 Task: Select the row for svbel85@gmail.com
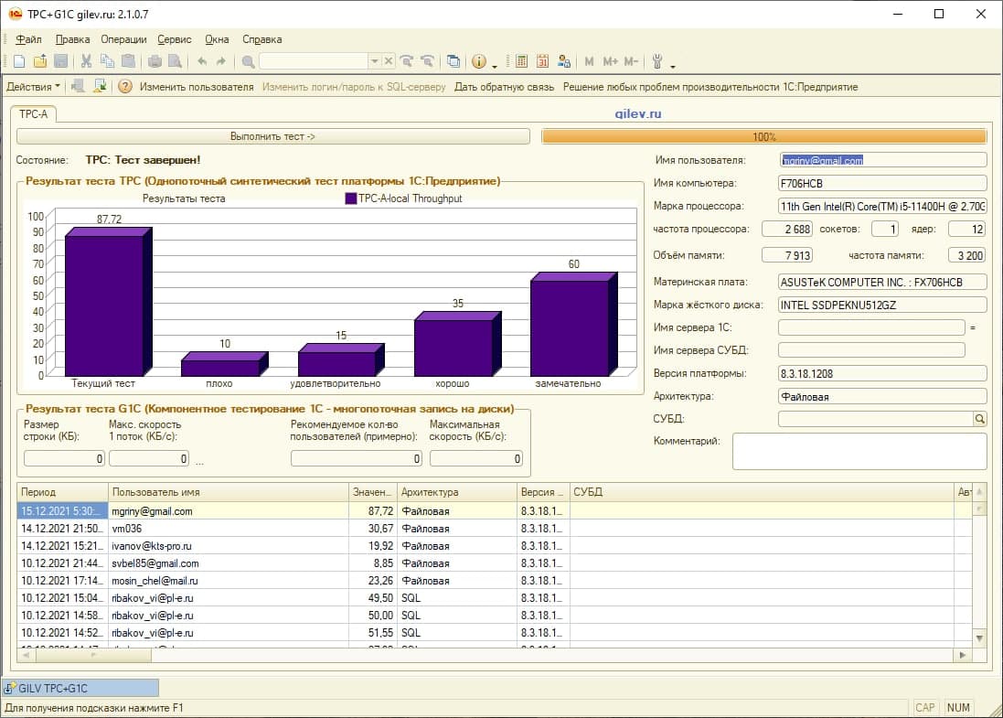494,563
